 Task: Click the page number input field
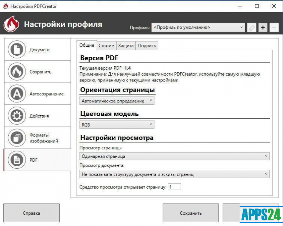point(174,187)
